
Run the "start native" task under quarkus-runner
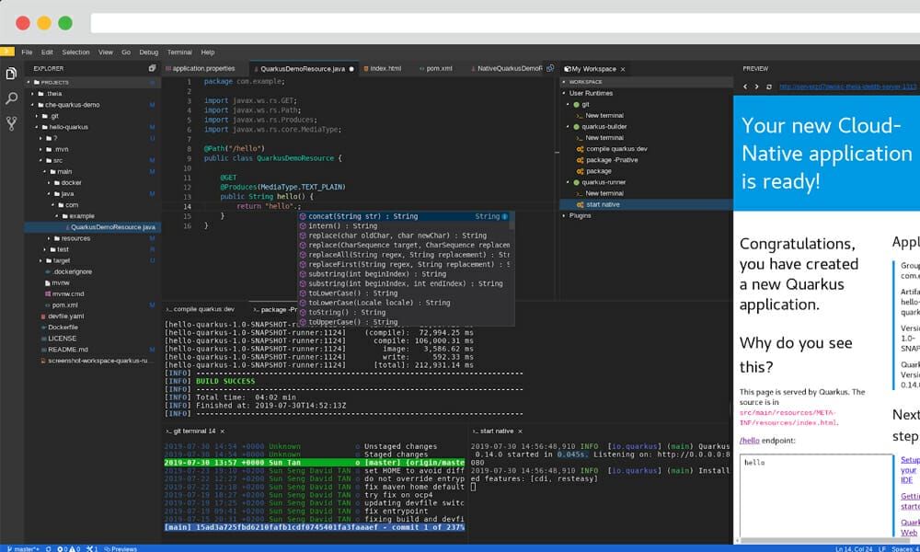603,204
